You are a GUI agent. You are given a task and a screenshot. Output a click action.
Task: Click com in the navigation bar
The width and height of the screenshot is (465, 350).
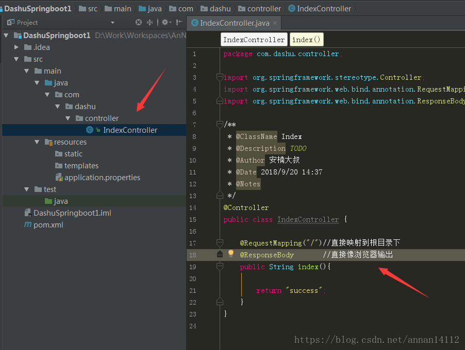click(181, 9)
